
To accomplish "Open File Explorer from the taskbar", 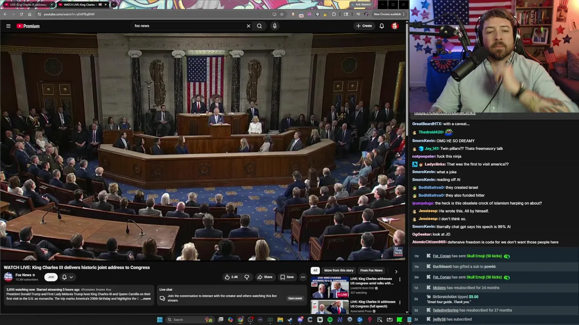I will (x=280, y=320).
